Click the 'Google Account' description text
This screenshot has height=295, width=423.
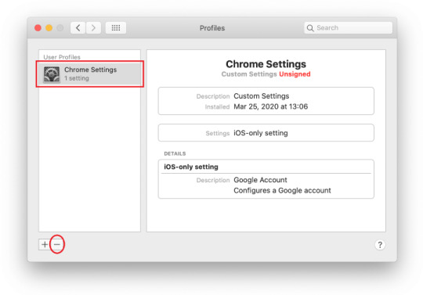tap(260, 180)
